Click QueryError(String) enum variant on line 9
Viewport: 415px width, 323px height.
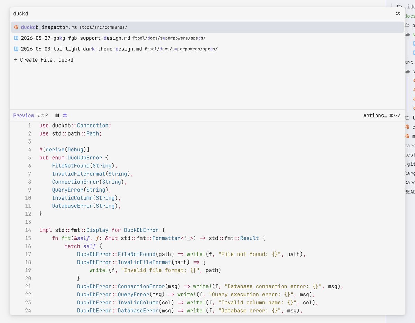(x=82, y=190)
